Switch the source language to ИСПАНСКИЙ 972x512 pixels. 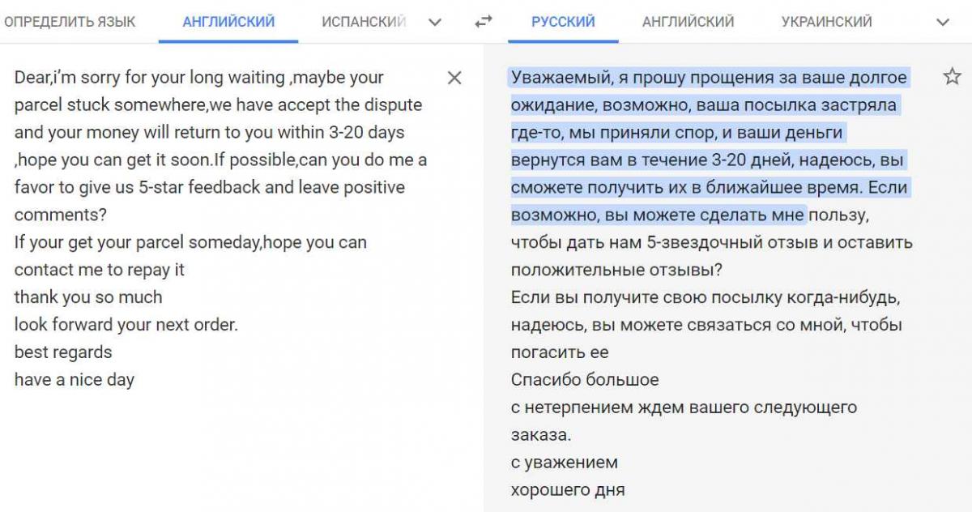(364, 22)
